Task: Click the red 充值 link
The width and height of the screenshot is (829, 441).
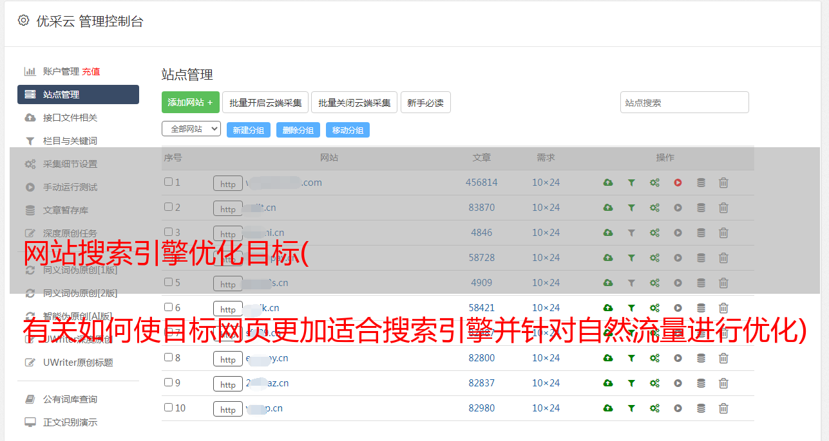Action: pos(91,71)
